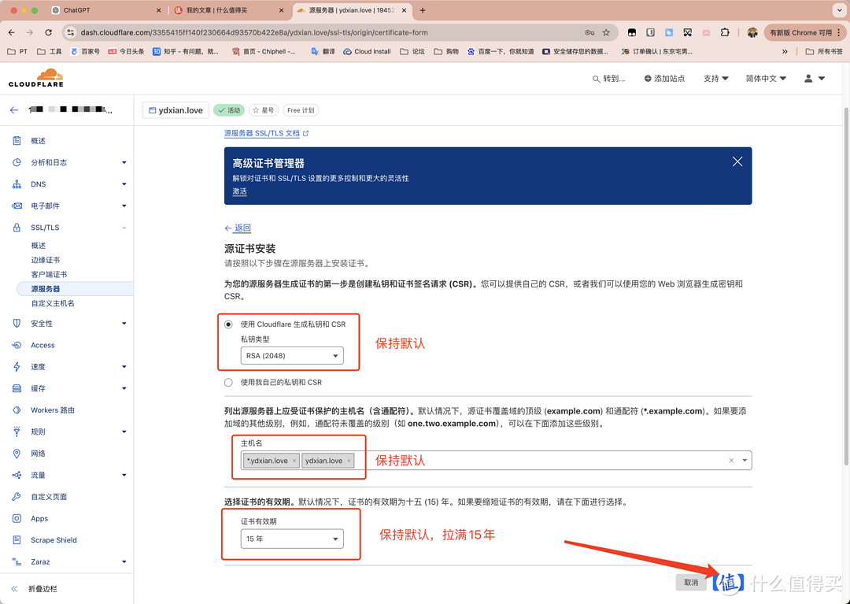Select 使用我自己的私钥和 CSR option
This screenshot has height=604, width=850.
click(229, 383)
